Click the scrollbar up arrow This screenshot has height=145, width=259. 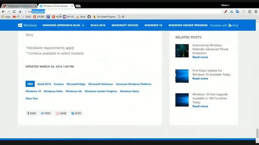(257, 21)
